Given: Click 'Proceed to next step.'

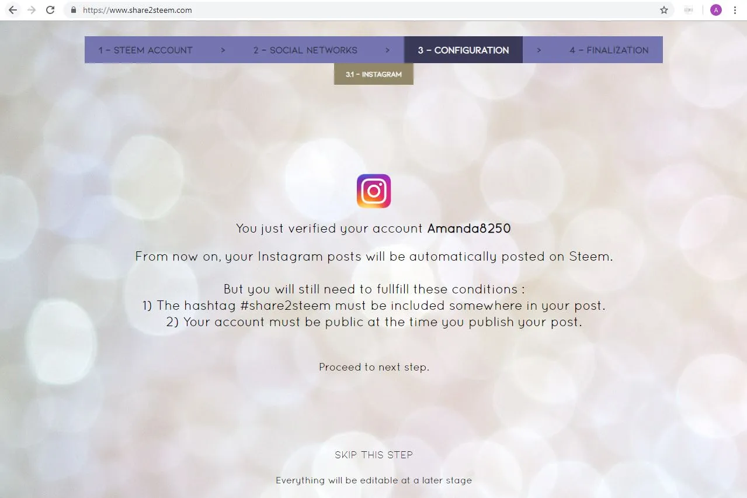Looking at the screenshot, I should (x=374, y=367).
